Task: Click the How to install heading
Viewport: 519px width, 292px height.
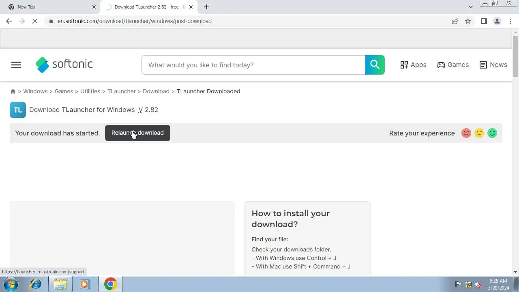Action: click(291, 219)
